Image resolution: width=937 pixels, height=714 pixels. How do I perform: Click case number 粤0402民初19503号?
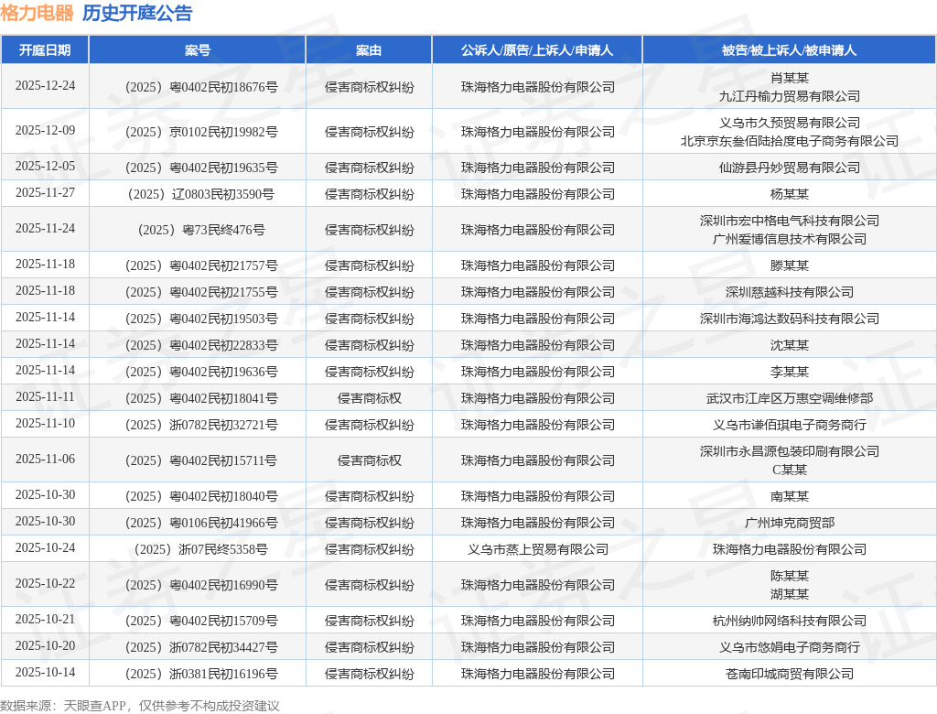[x=201, y=319]
